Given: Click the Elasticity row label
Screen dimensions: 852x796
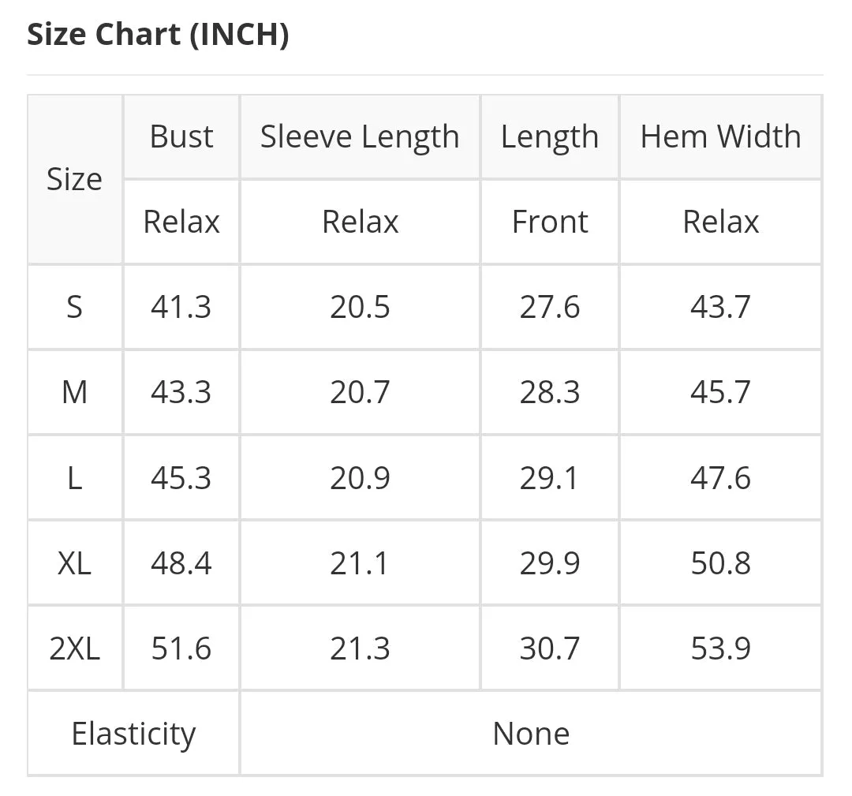Looking at the screenshot, I should click(x=133, y=734).
